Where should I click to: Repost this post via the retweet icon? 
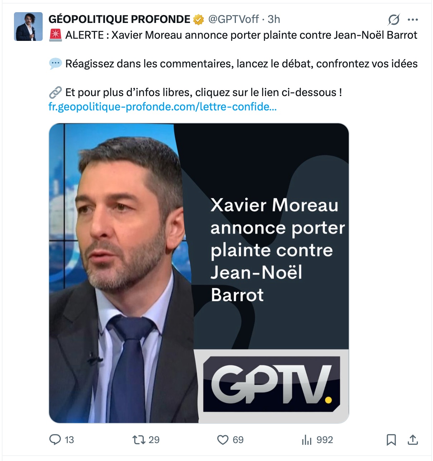click(138, 439)
